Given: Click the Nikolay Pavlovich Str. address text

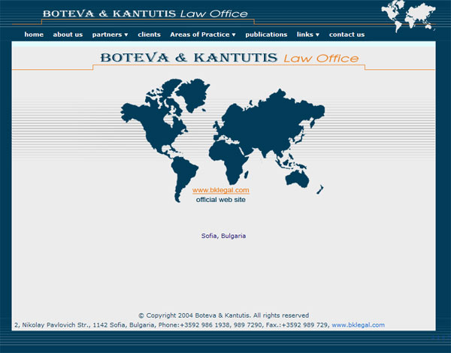Looking at the screenshot, I should [x=53, y=324].
